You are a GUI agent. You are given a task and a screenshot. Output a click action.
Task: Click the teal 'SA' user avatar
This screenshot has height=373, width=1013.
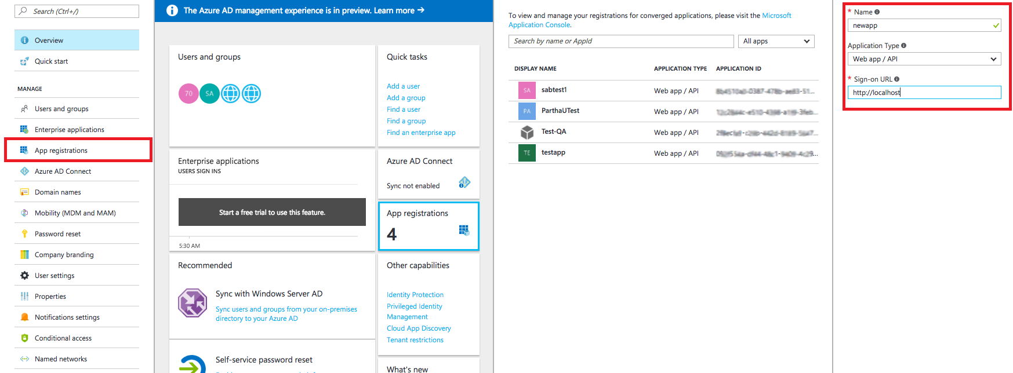tap(209, 93)
